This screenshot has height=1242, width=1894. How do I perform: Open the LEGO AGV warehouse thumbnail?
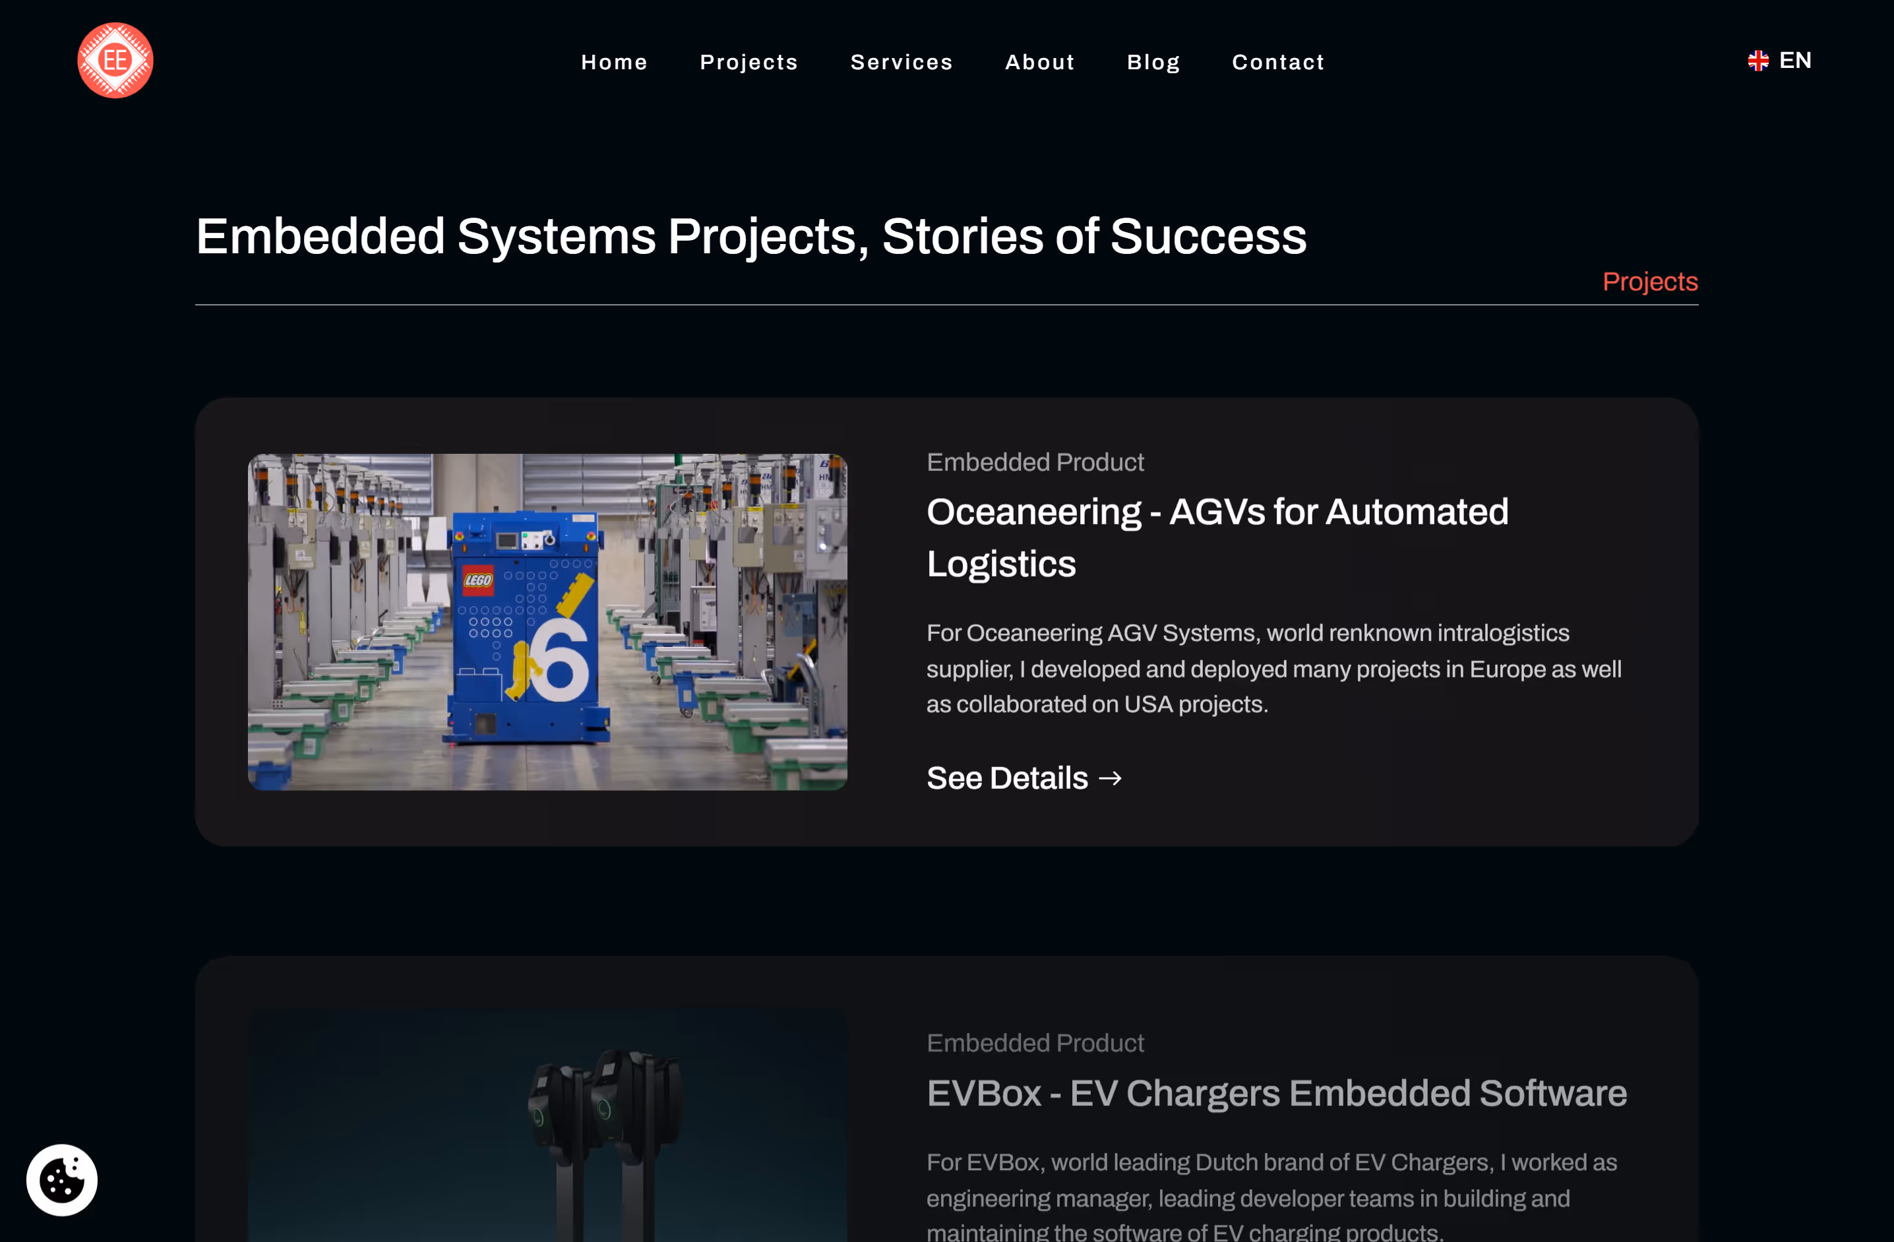[547, 622]
